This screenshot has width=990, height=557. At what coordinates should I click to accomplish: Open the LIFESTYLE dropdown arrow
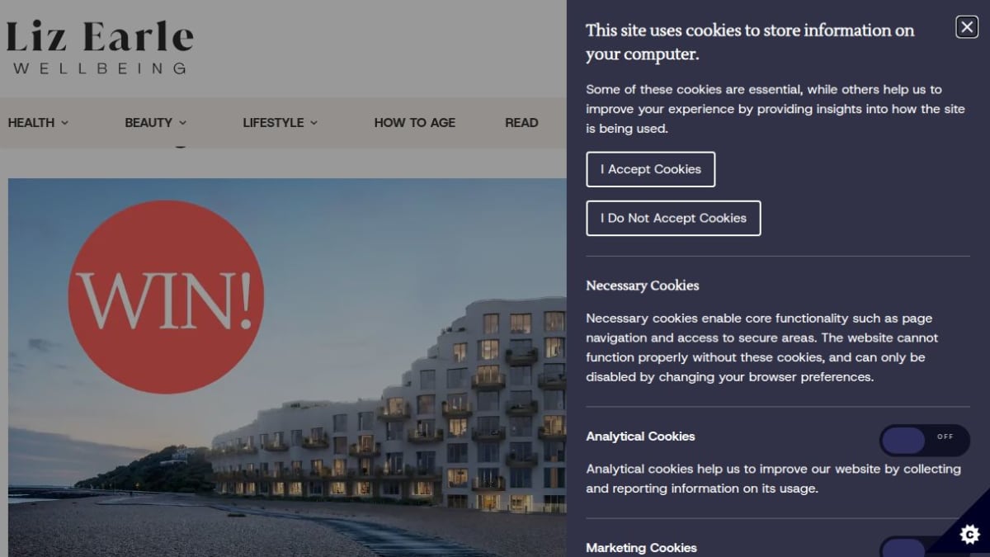pos(313,123)
